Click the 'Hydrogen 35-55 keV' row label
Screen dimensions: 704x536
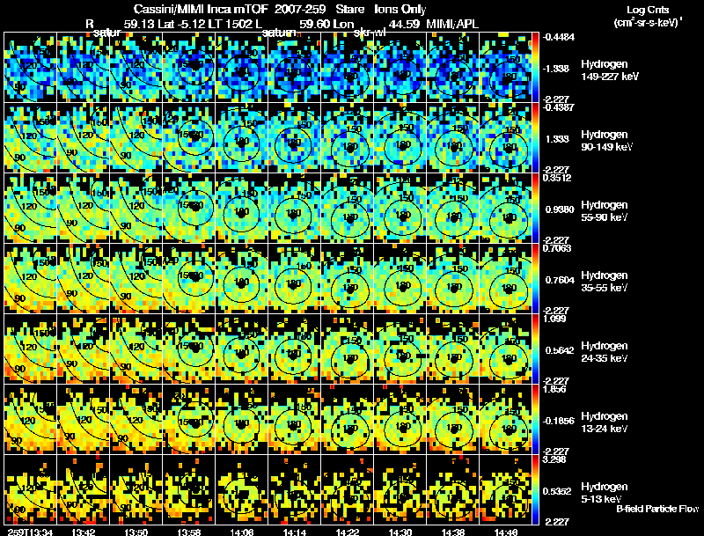point(605,282)
